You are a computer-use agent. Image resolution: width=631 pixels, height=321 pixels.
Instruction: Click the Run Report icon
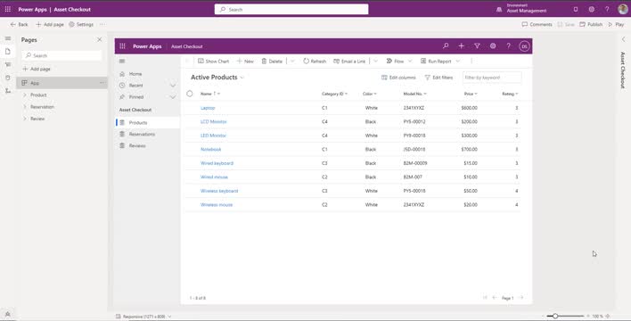pyautogui.click(x=423, y=62)
